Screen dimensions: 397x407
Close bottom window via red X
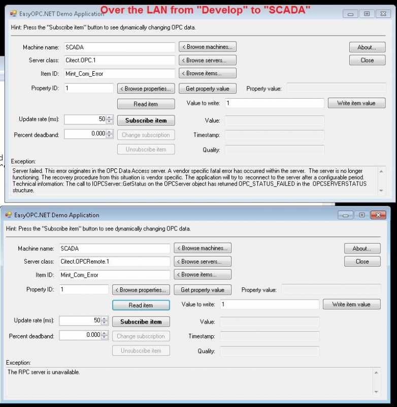378,215
